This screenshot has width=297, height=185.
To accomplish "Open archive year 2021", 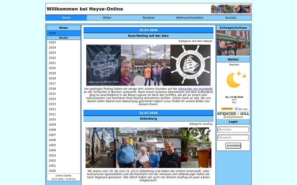I will point(64,63).
